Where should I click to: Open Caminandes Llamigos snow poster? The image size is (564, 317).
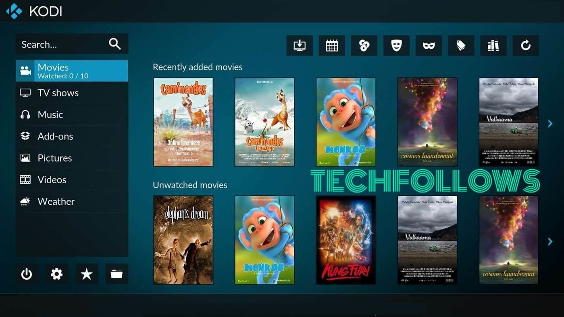coord(265,122)
